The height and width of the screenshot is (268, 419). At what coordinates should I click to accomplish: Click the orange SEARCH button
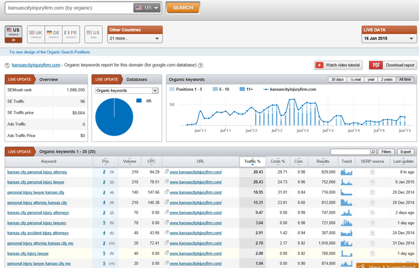click(183, 7)
